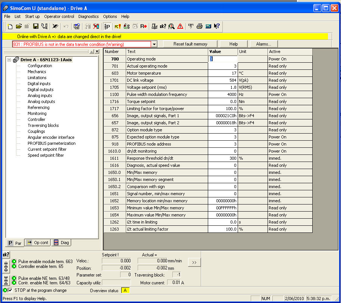Click the lightning plug connection icon
This screenshot has width=341, height=303.
[55, 26]
